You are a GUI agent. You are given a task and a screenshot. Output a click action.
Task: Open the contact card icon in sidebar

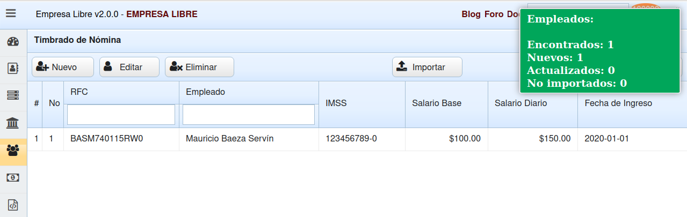(x=13, y=69)
